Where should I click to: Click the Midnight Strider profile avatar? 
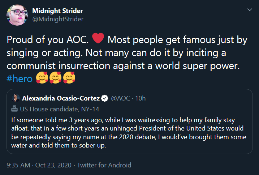17,15
